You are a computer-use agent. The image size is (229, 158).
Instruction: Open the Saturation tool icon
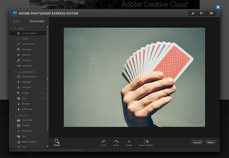(18, 66)
